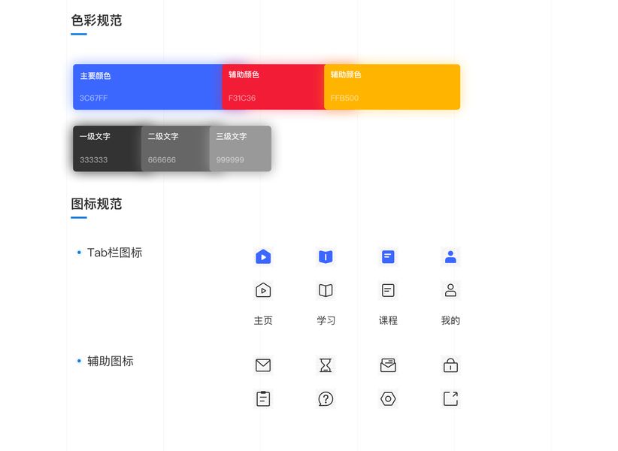Click the filled blue open book icon
618x451 pixels.
(x=326, y=257)
